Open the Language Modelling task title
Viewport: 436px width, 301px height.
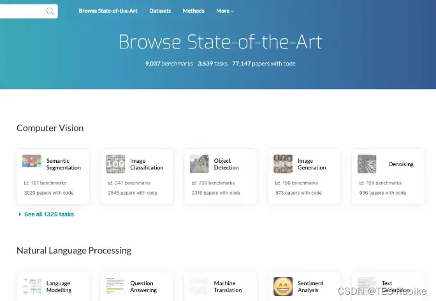point(59,286)
